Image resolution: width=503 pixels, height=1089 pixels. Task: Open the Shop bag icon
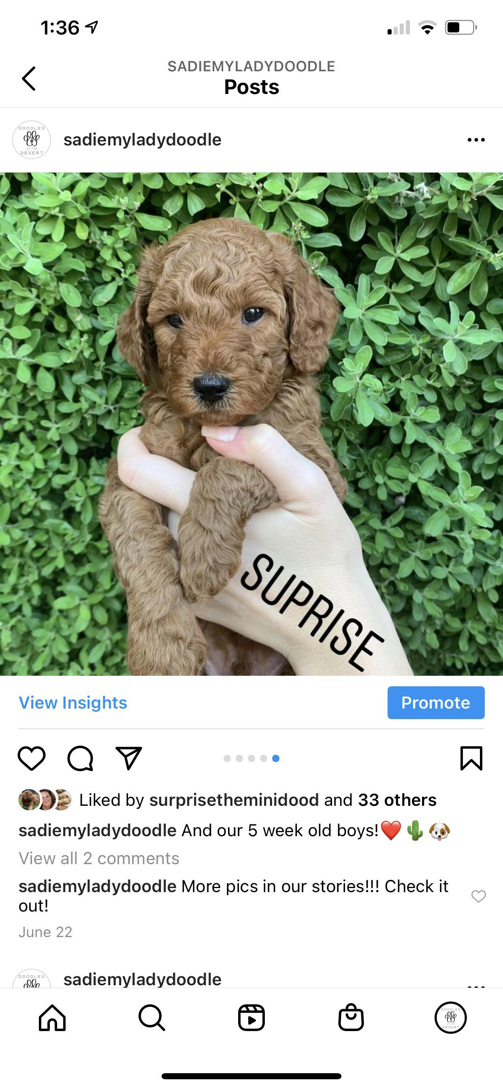coord(351,1018)
